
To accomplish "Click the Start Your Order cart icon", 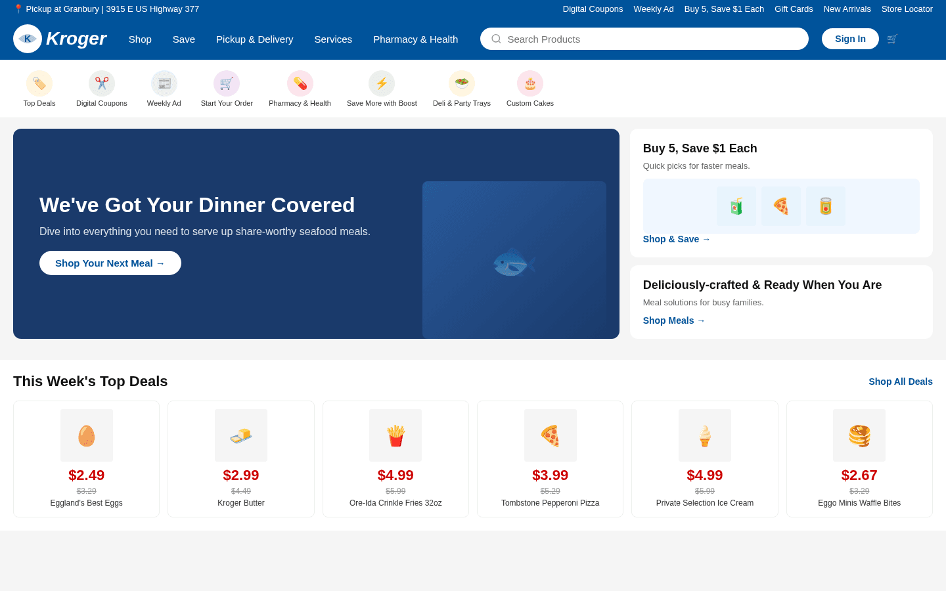I will (226, 83).
